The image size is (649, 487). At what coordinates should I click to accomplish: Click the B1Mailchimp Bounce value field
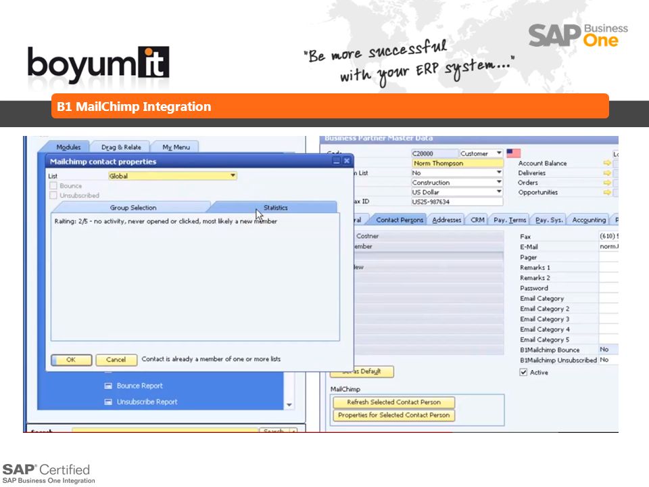pyautogui.click(x=608, y=350)
